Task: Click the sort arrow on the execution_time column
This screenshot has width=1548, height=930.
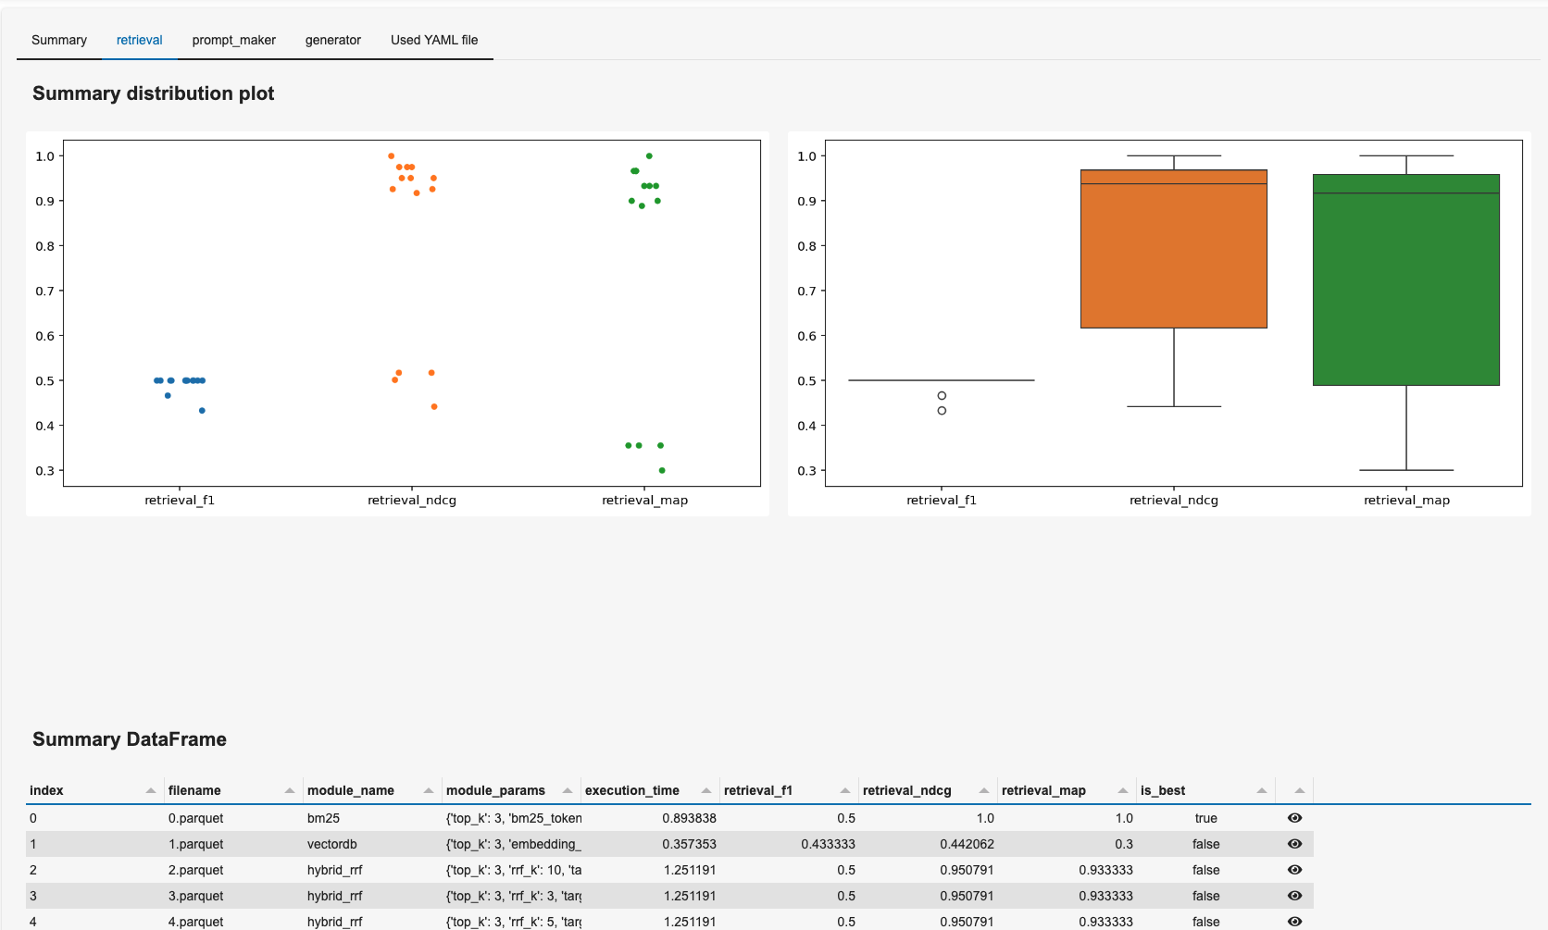Action: [704, 790]
